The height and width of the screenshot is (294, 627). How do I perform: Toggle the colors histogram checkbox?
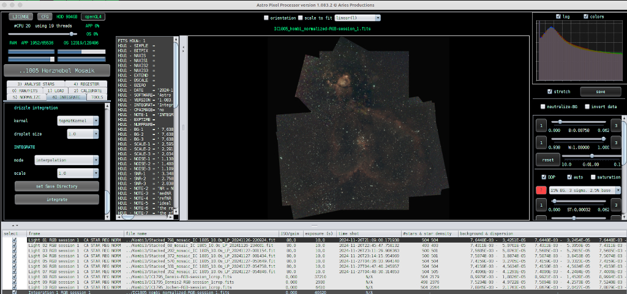coord(586,17)
